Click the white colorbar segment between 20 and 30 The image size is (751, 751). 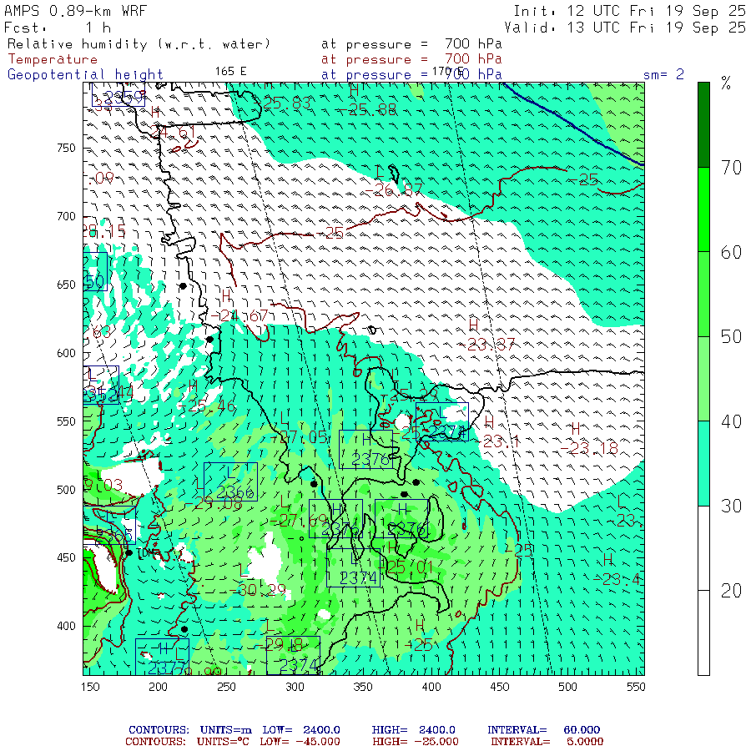click(x=703, y=547)
